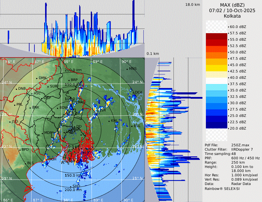Select the darkest blue swatch above 20.0 dBZ
The image size is (262, 202).
[217, 125]
